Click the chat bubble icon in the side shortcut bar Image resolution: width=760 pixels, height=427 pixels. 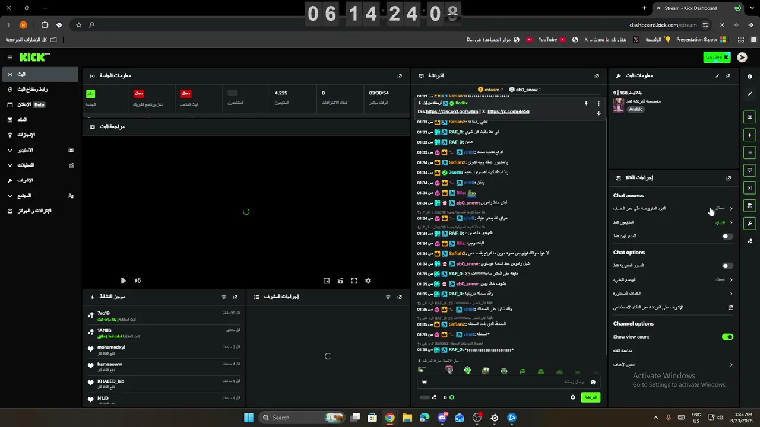coord(750,170)
